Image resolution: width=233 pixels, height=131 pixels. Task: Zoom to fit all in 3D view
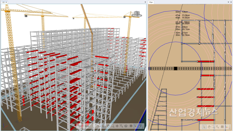coord(121,126)
